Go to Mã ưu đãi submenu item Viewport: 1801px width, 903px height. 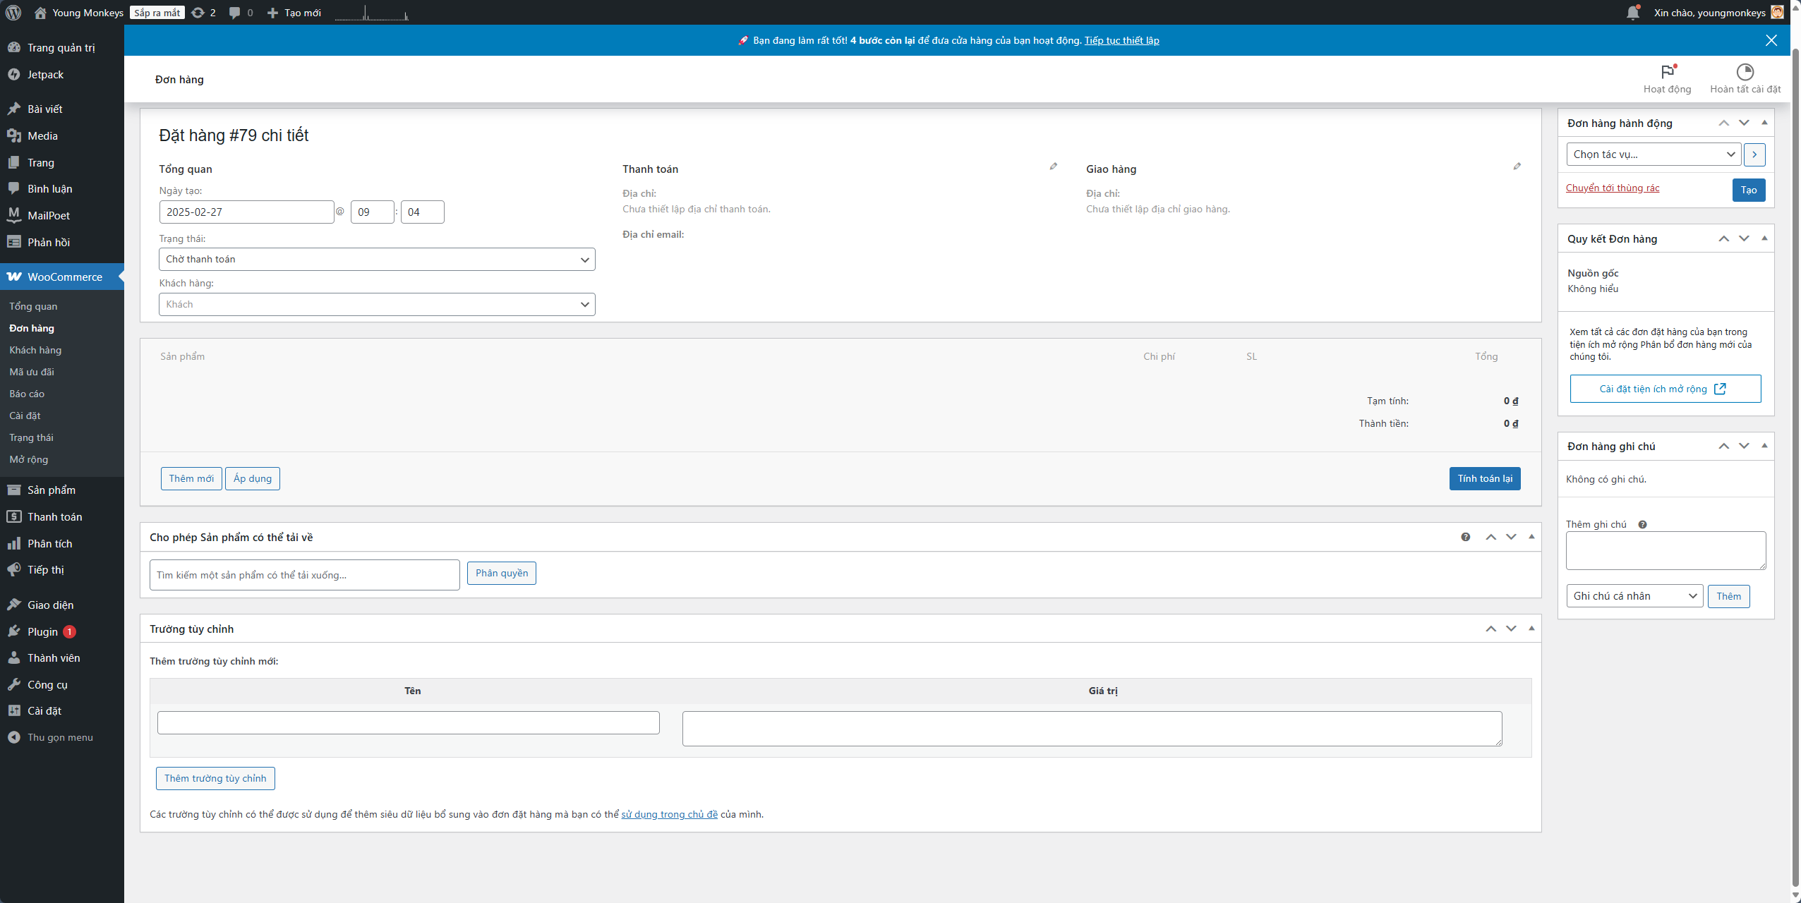pyautogui.click(x=32, y=372)
